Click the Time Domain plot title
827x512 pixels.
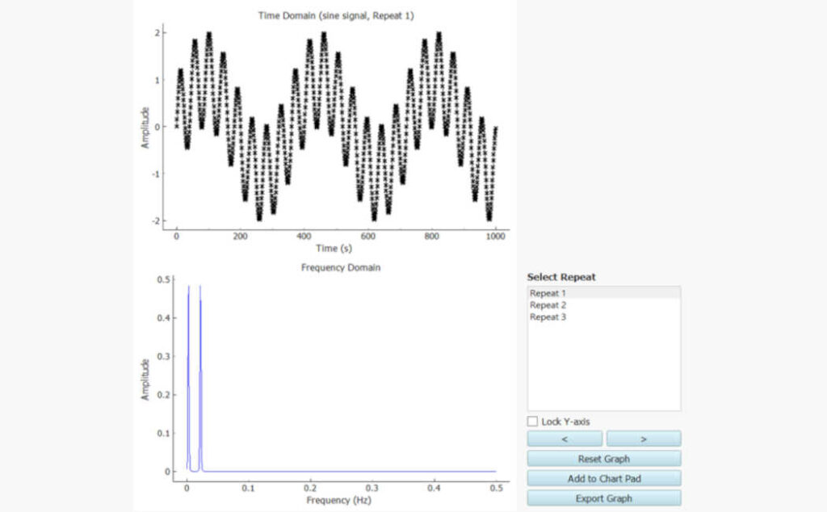[x=336, y=15]
